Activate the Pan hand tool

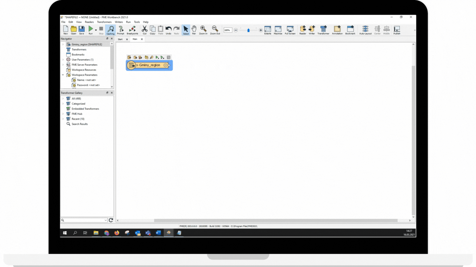tap(194, 30)
